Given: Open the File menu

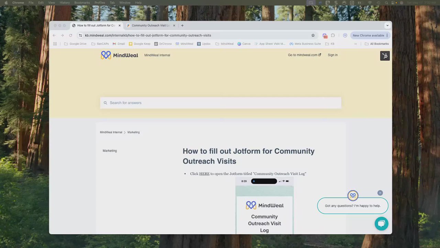Looking at the screenshot, I should point(31,3).
